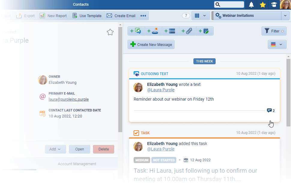291x188 pixels.
Task: Open notifications bell icon
Action: point(251,5)
